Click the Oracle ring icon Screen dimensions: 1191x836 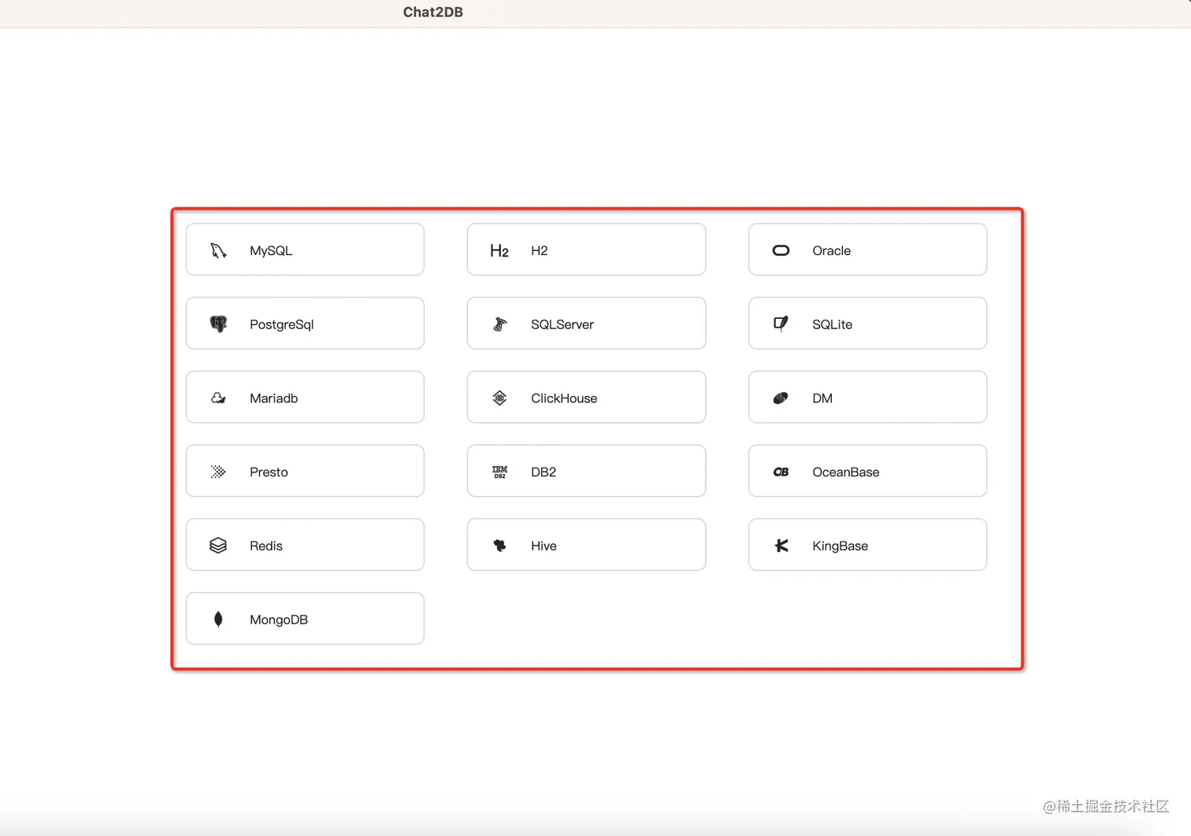point(781,250)
